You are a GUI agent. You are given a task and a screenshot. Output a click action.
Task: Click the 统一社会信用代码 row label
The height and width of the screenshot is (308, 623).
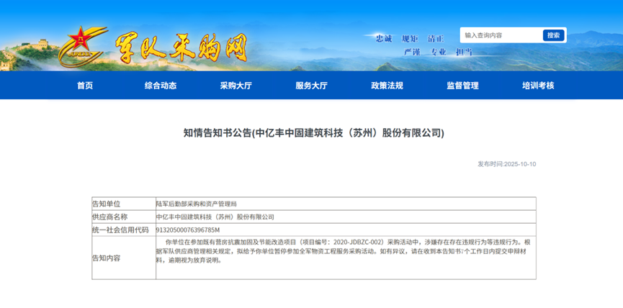[x=120, y=230]
